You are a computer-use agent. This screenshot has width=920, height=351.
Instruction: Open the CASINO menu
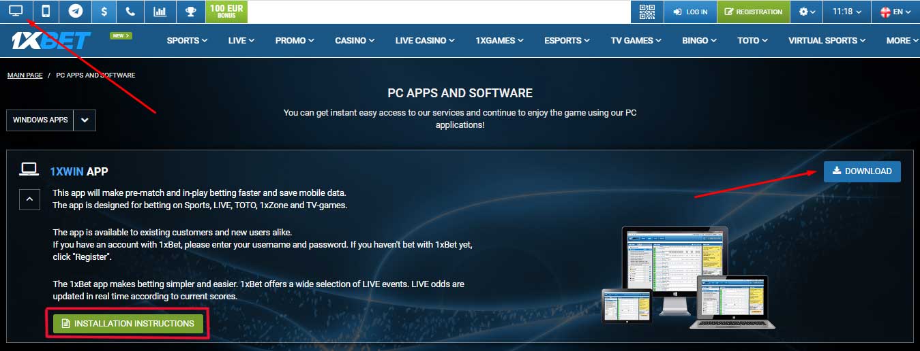[x=355, y=40]
